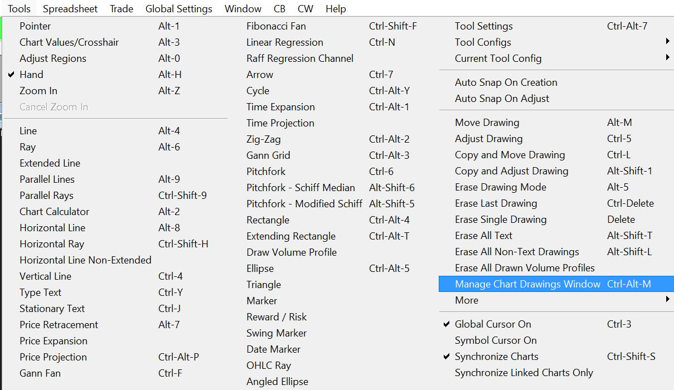Screen dimensions: 674x390
Task: Select the checked Hand tool entry
Action: [x=31, y=75]
